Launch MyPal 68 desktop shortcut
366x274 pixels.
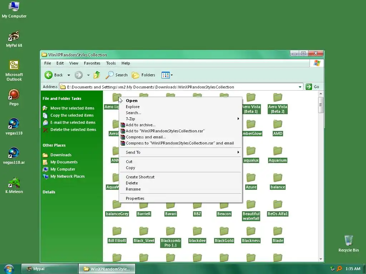click(x=14, y=39)
